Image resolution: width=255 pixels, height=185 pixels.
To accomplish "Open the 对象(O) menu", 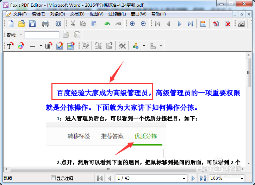I will (57, 14).
